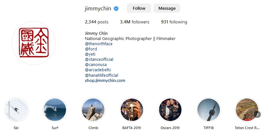Visit the @thenorthface profile link

pyautogui.click(x=99, y=44)
